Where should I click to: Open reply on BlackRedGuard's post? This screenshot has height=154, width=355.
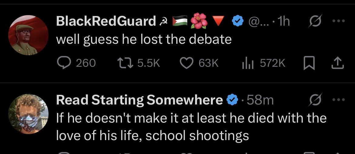coord(63,63)
